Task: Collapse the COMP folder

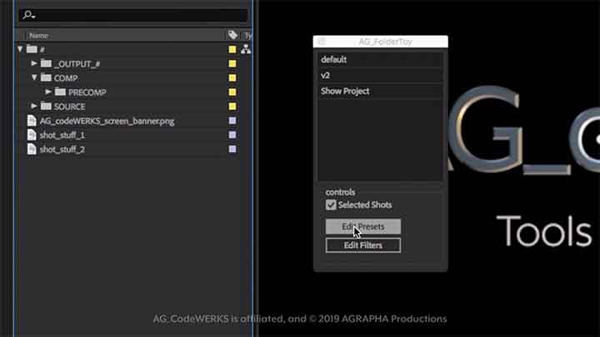Action: pyautogui.click(x=34, y=78)
